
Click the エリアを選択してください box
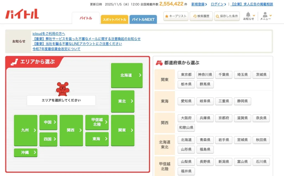tap(61, 100)
